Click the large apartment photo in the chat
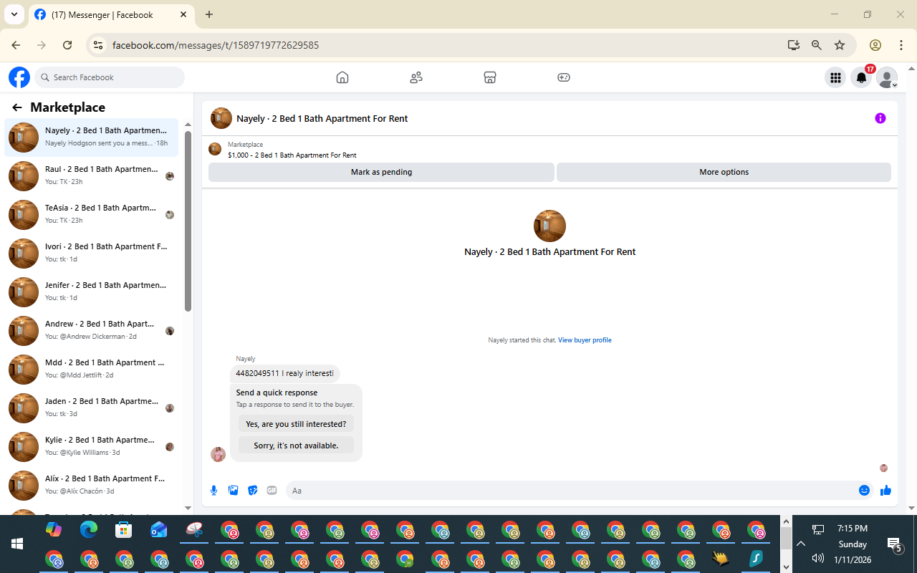917x573 pixels. [x=549, y=226]
